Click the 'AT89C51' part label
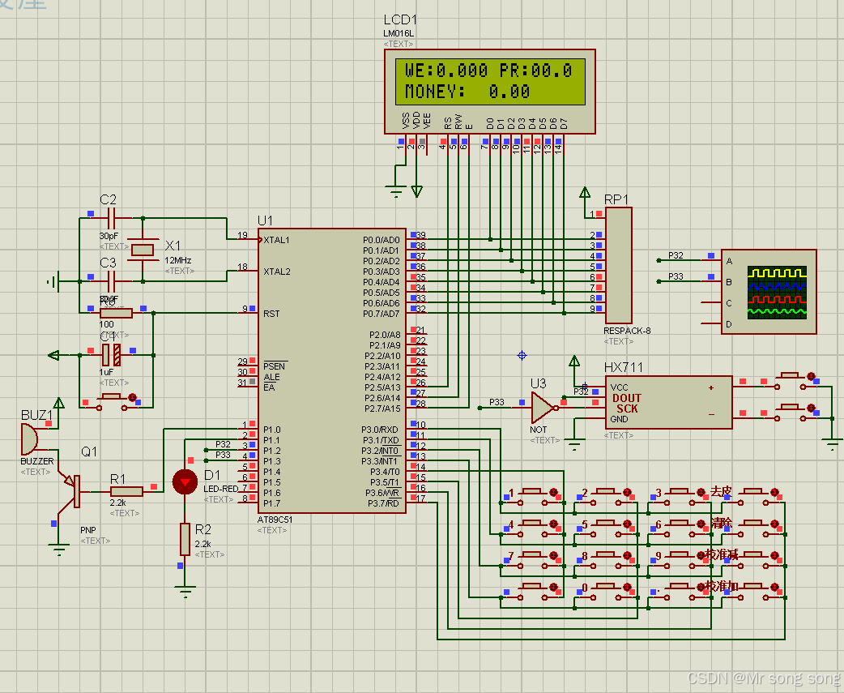844x693 pixels. [275, 520]
